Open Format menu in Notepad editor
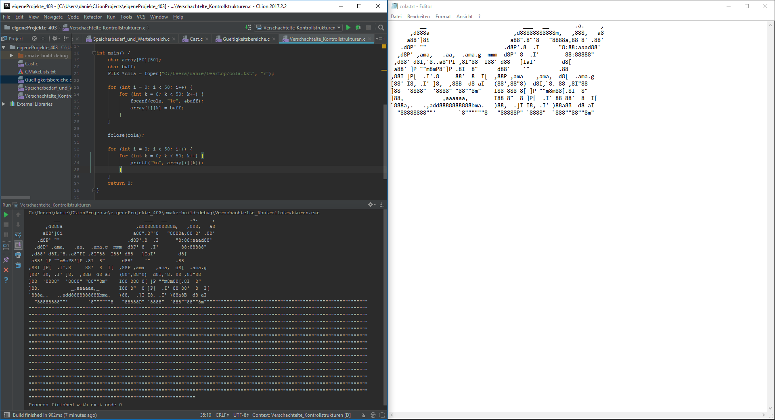 click(443, 17)
